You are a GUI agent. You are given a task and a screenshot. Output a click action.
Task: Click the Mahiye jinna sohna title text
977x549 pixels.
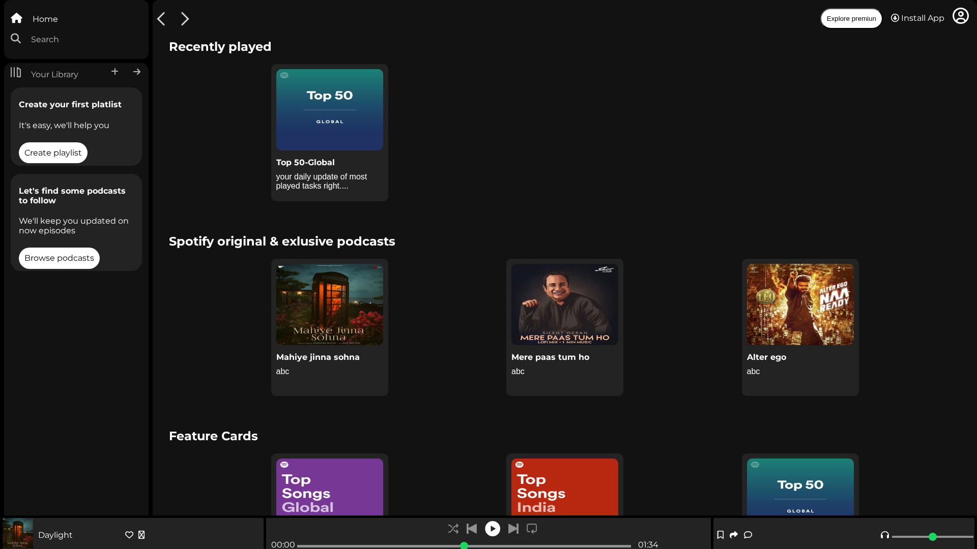coord(318,357)
